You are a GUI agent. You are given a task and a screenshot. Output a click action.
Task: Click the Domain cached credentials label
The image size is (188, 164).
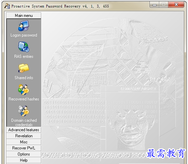[24, 122]
